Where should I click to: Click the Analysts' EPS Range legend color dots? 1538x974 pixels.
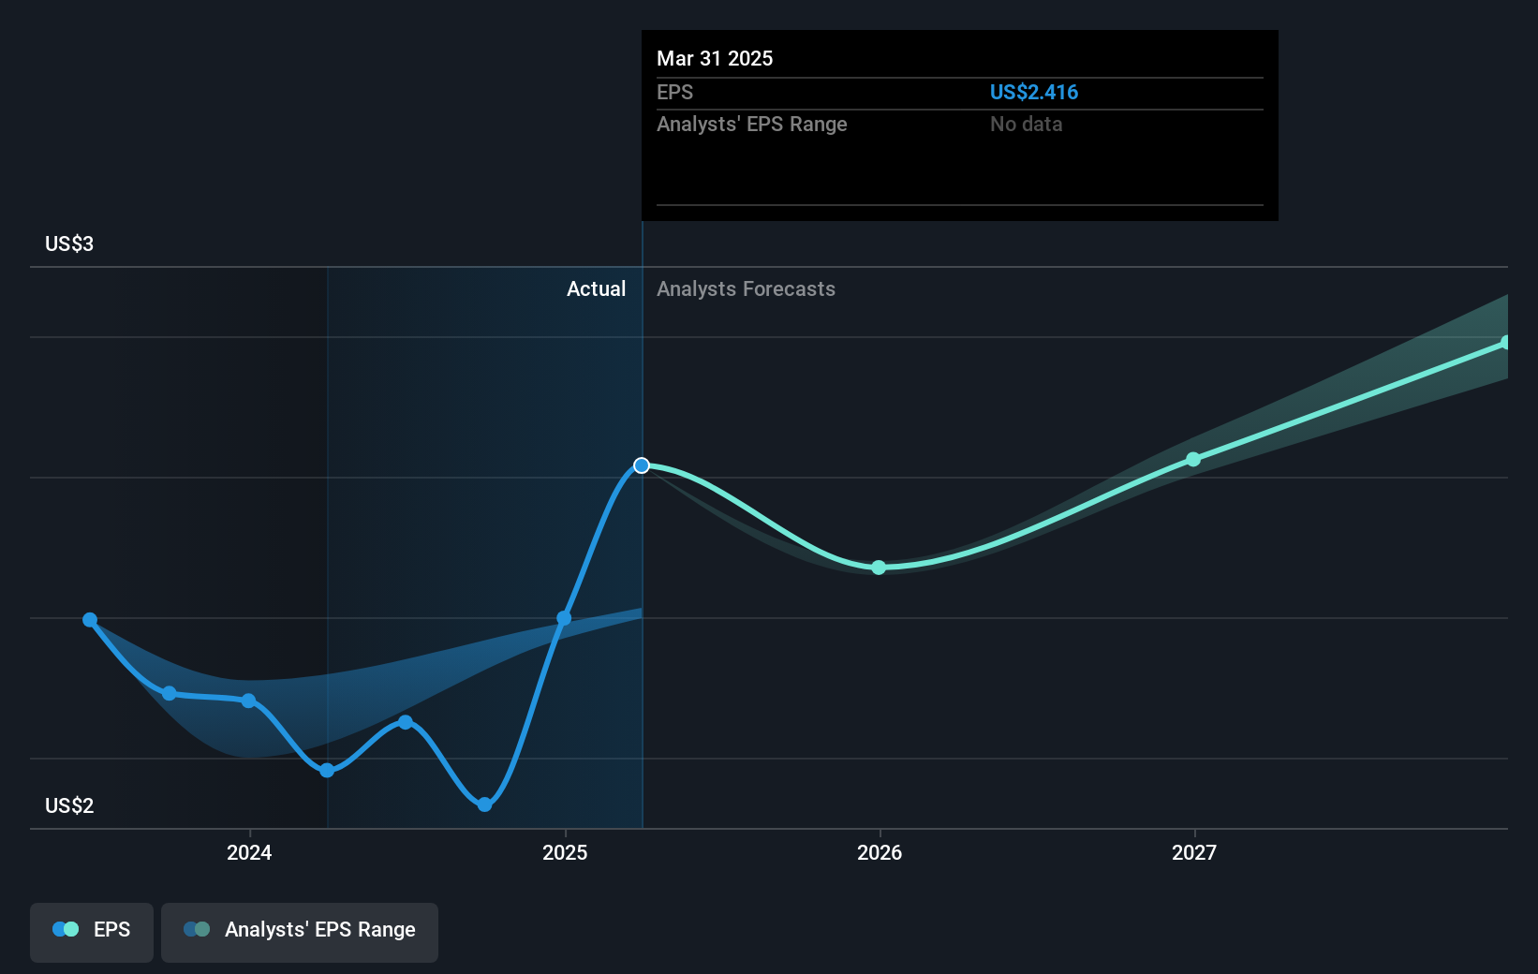[197, 929]
